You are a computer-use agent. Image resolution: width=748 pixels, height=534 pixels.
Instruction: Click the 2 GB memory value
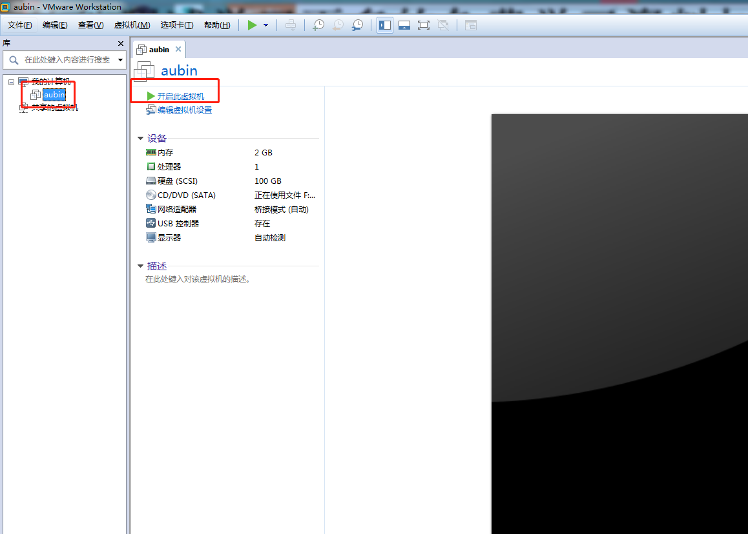pyautogui.click(x=264, y=152)
